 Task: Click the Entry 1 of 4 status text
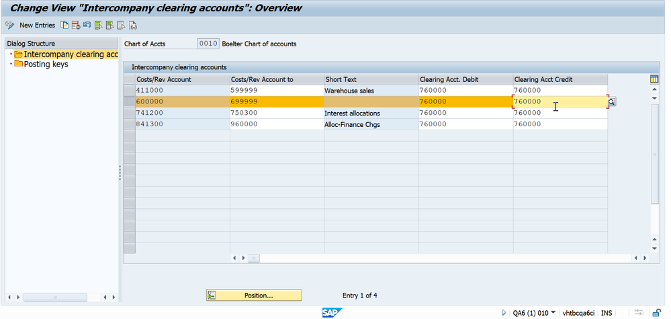pyautogui.click(x=359, y=295)
